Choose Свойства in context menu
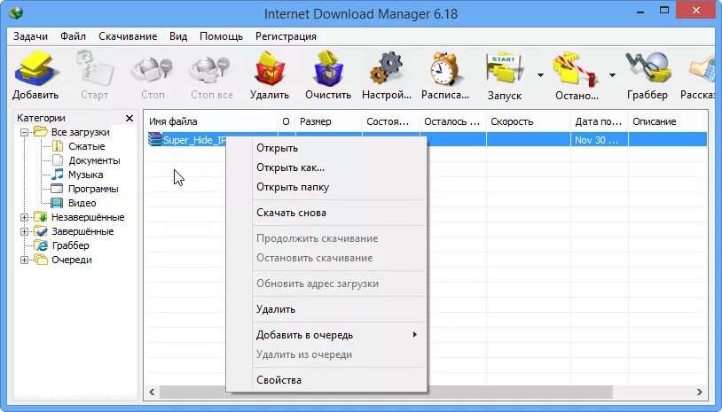722x412 pixels. click(326, 380)
